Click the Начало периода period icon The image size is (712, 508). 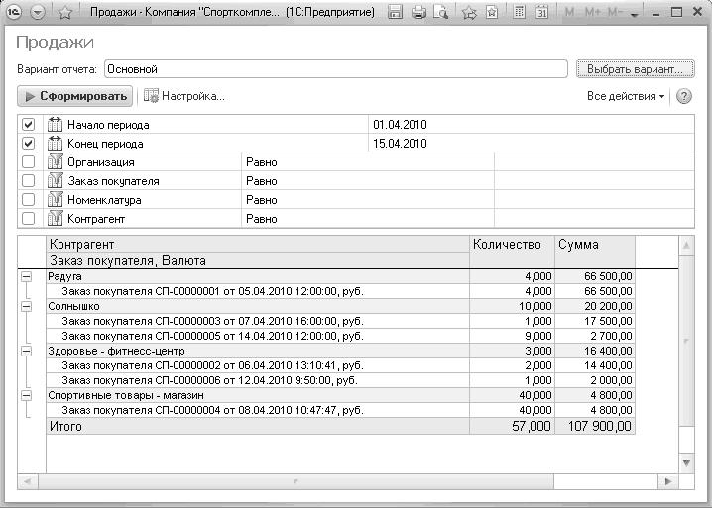click(x=55, y=125)
